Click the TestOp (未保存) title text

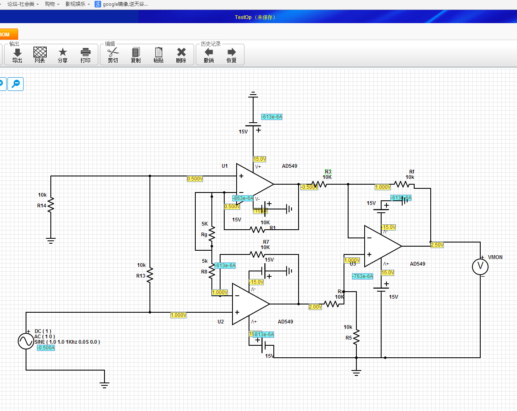tap(255, 17)
